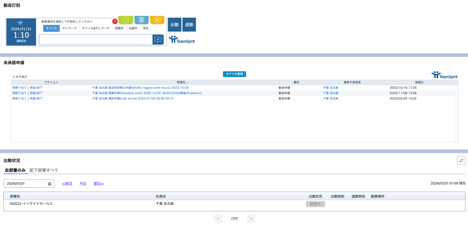Screen dimensions: 468x225
Task: Select the 本社 work location
Action: 146,28
